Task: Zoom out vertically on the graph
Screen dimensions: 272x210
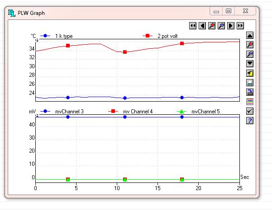Action: click(250, 54)
